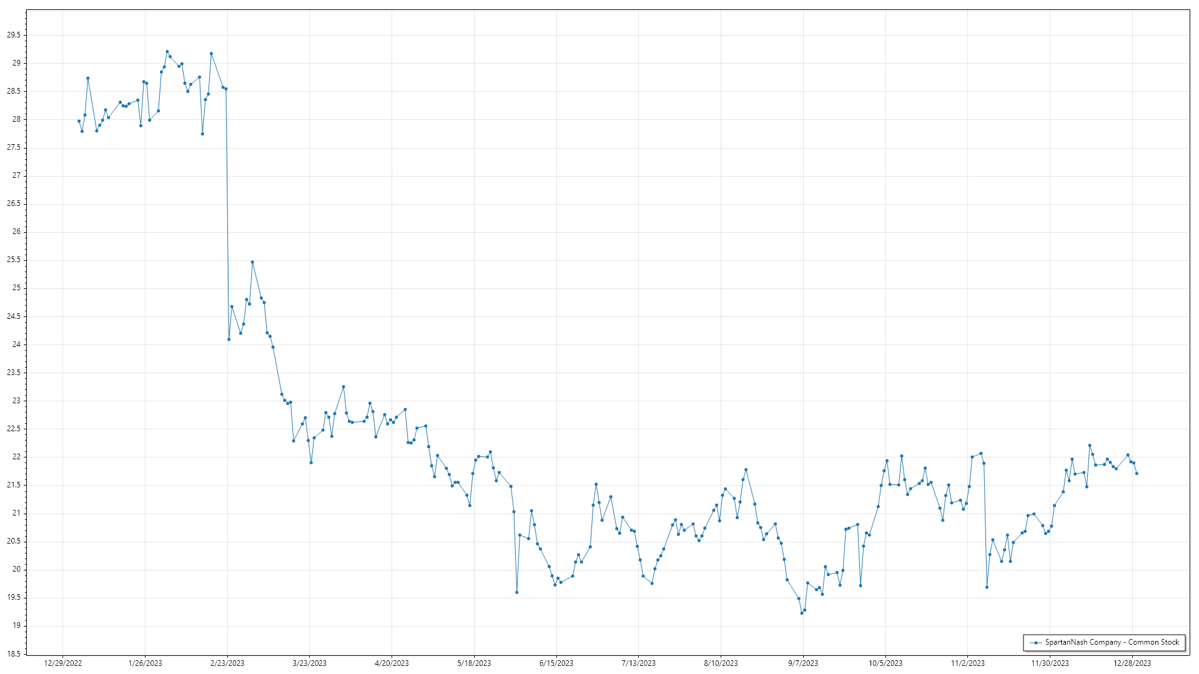The image size is (1199, 674).
Task: Select the 2/23/2023 date axis label
Action: point(227,663)
